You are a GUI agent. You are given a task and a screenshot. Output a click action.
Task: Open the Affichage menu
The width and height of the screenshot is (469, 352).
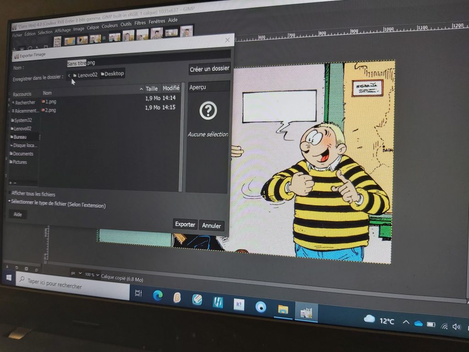tap(63, 30)
